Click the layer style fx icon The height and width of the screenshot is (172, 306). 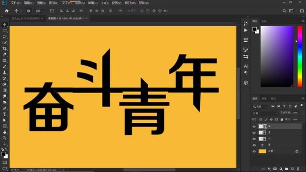coord(269,169)
